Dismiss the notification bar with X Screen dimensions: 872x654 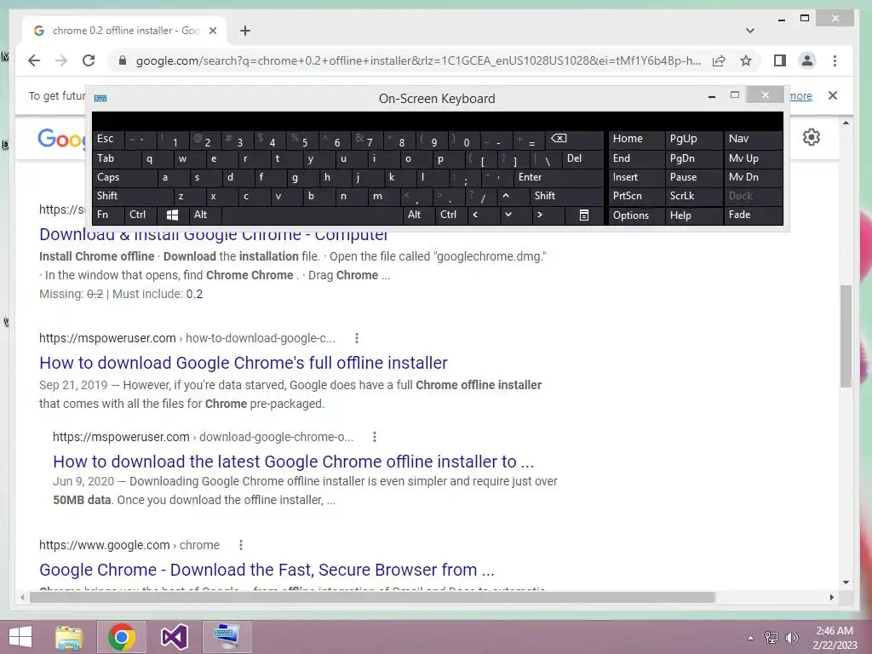(833, 95)
